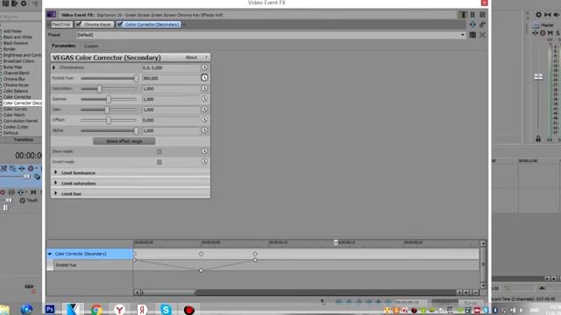This screenshot has height=315, width=561.
Task: Switch to the Parameters tab
Action: (63, 45)
